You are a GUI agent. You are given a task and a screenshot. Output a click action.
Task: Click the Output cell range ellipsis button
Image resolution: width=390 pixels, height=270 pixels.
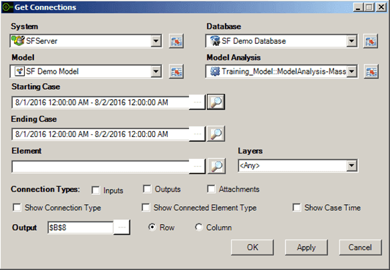click(122, 227)
